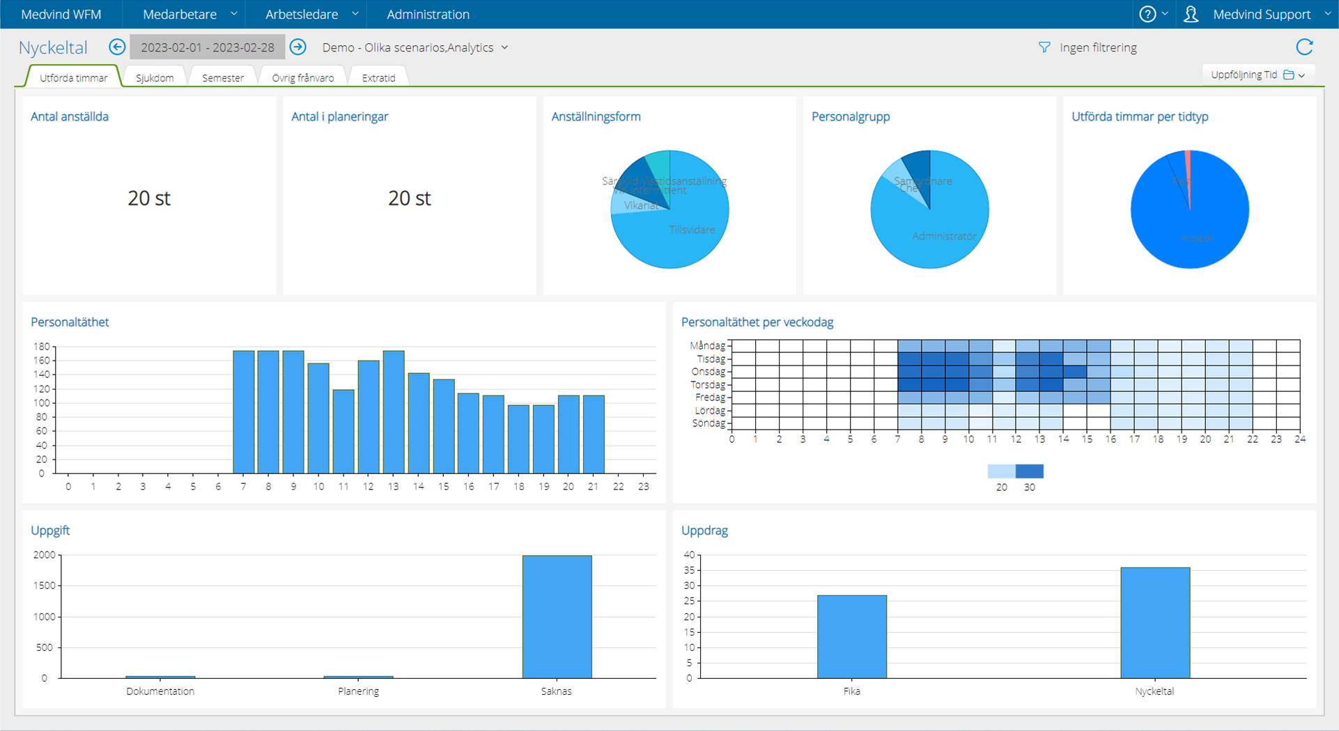Click the user profile icon
1339x731 pixels.
(x=1191, y=14)
